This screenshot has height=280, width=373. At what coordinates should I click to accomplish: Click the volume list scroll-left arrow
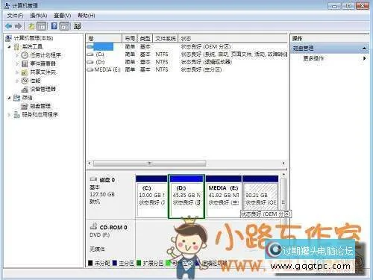point(90,164)
